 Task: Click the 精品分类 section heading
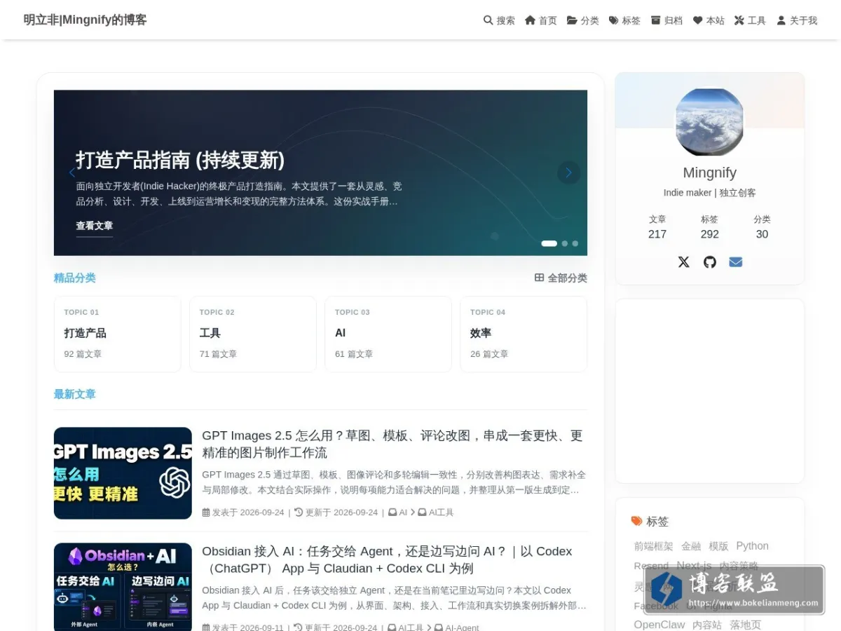74,278
